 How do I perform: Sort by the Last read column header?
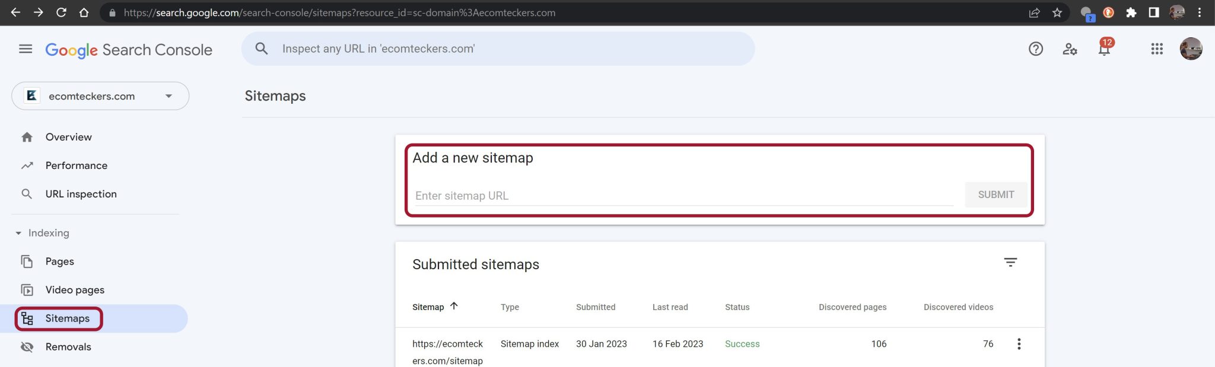coord(670,307)
